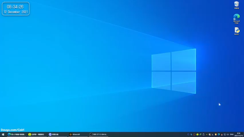Open the Windows Start menu

(x=3, y=135)
